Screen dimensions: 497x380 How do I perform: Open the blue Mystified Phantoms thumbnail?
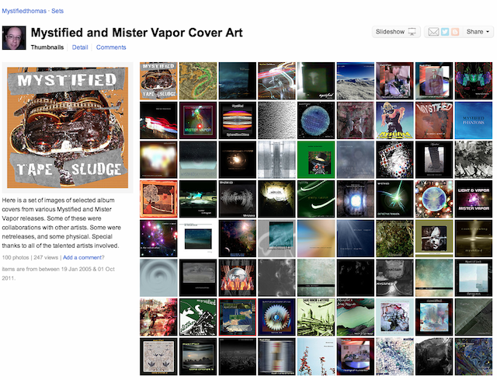[x=474, y=120]
